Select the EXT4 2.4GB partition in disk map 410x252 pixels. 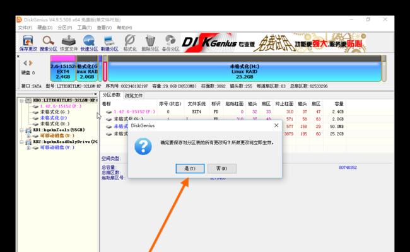click(63, 68)
